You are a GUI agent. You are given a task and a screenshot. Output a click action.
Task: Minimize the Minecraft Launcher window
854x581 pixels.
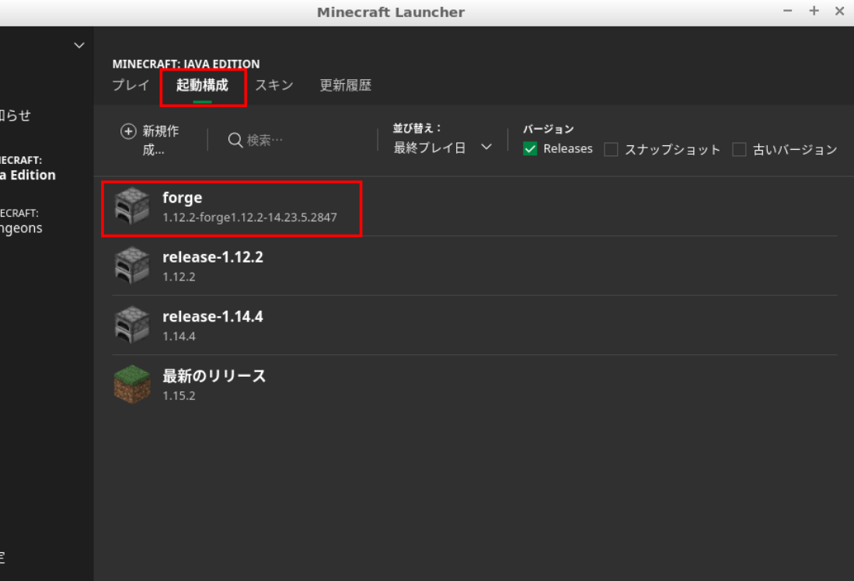787,11
